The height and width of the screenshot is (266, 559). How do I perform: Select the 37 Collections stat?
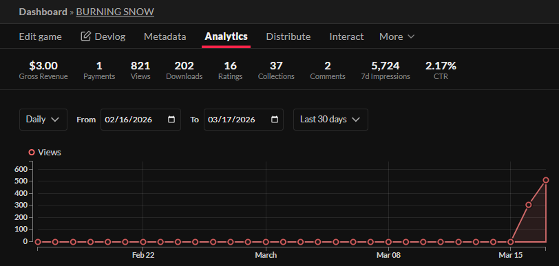(276, 71)
